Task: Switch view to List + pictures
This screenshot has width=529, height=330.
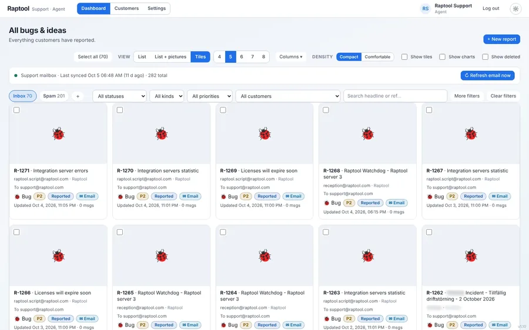Action: (x=170, y=56)
